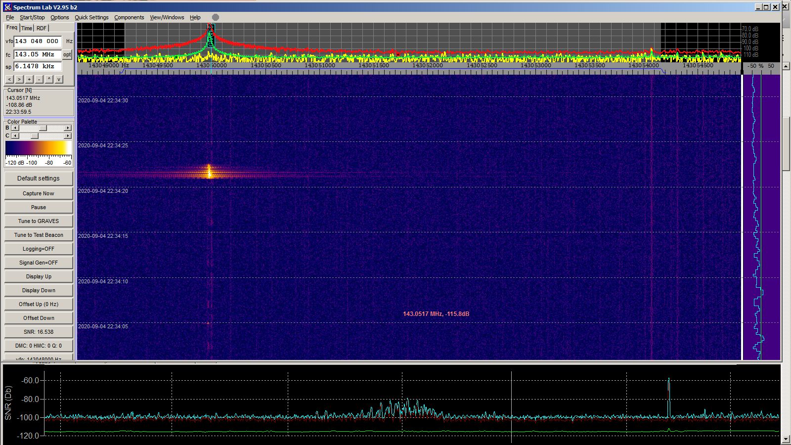Click the '143.0517 MHz, -115.8dB' waterfall label
791x445 pixels.
[436, 314]
